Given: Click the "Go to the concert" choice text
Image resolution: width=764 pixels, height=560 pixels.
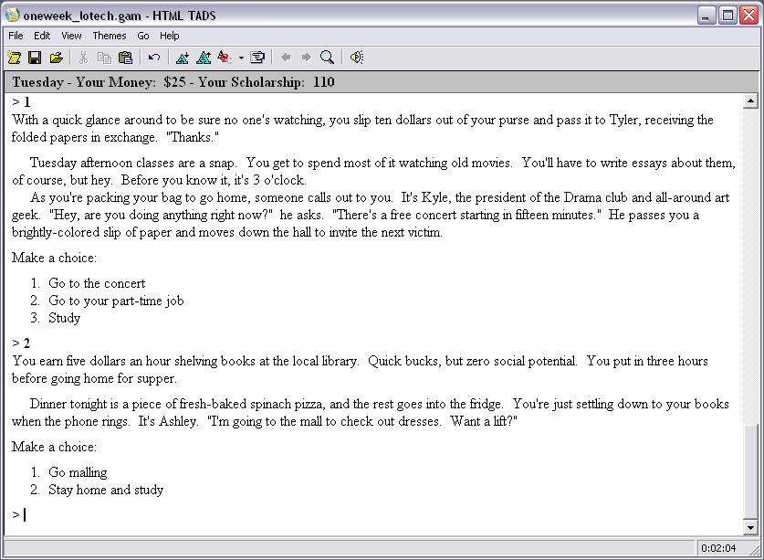Looking at the screenshot, I should coord(97,283).
